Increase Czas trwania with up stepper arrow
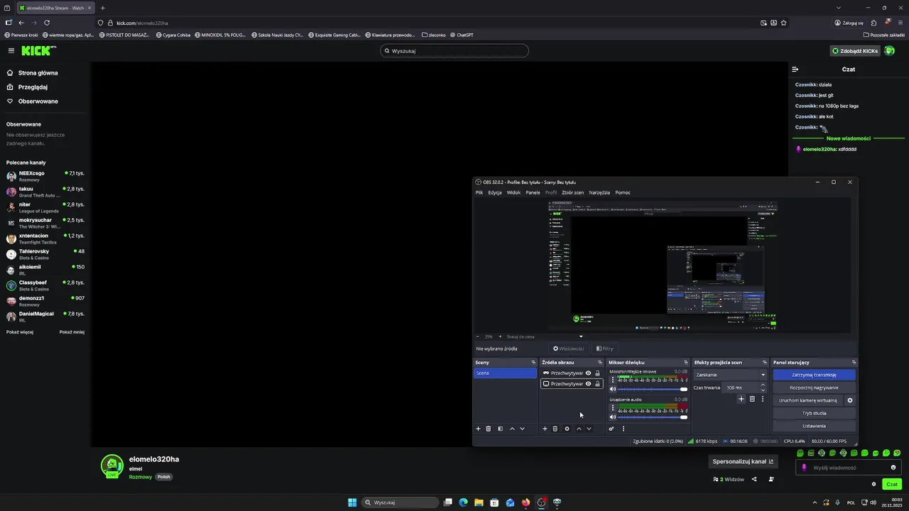 pyautogui.click(x=763, y=385)
